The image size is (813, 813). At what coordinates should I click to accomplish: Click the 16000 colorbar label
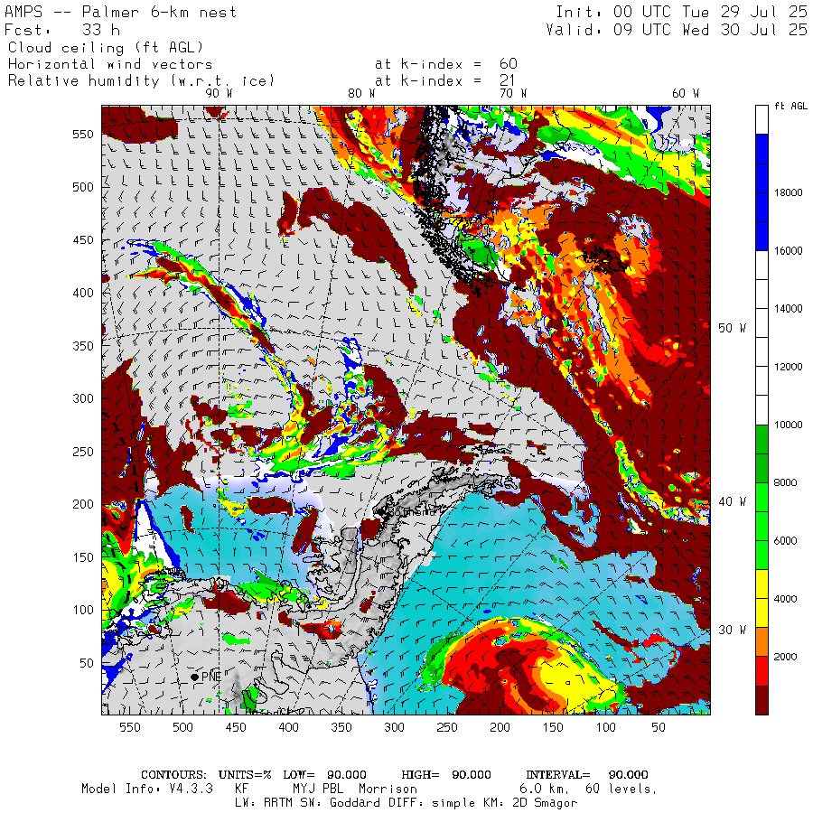tap(788, 250)
